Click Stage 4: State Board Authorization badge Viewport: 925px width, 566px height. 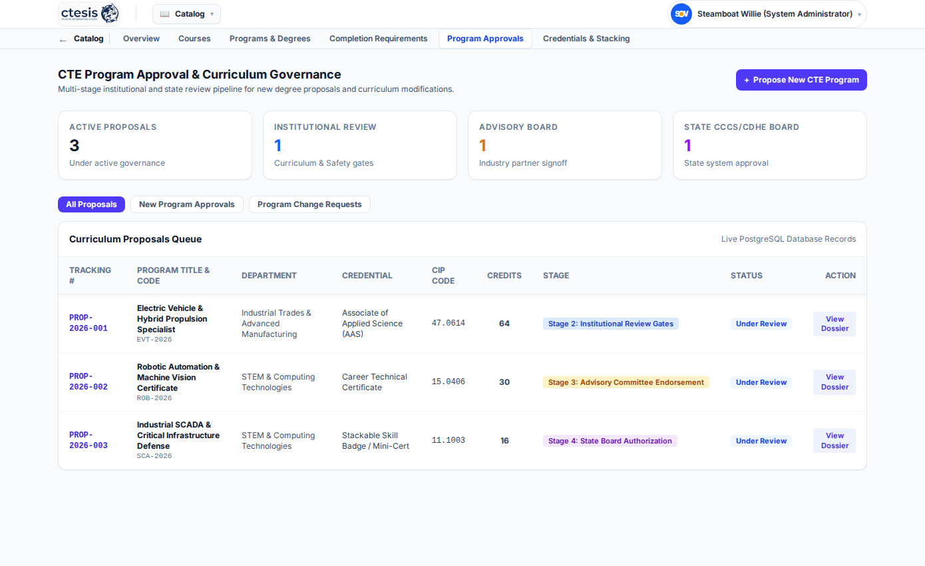pos(610,441)
